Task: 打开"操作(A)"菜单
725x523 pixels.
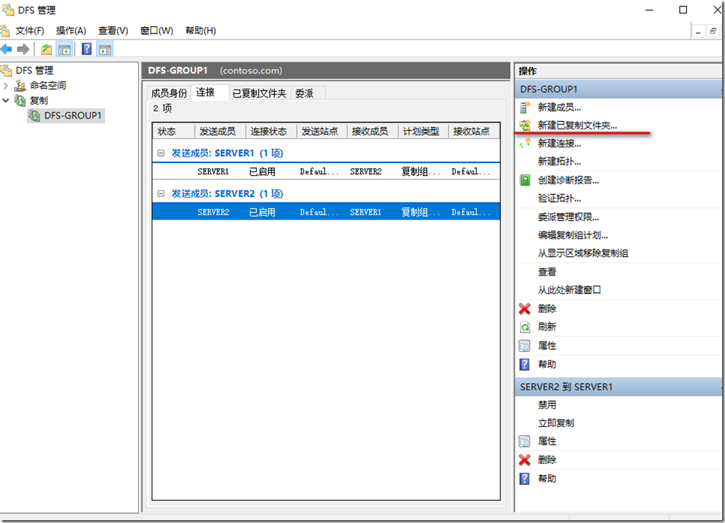Action: click(70, 30)
